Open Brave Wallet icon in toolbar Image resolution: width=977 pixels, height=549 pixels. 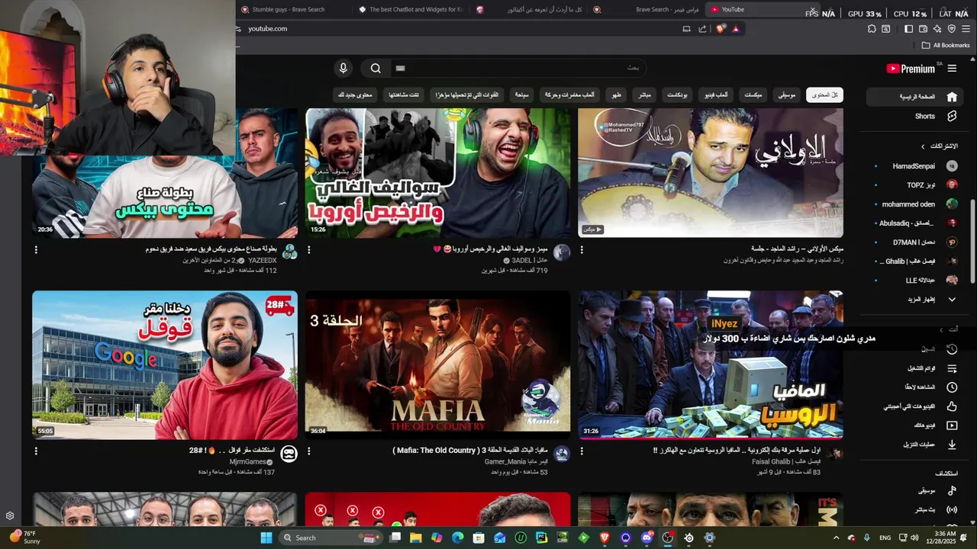[923, 29]
